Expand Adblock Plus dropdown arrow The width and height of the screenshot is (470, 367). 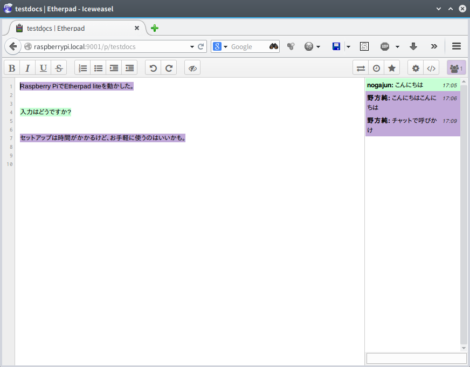397,47
